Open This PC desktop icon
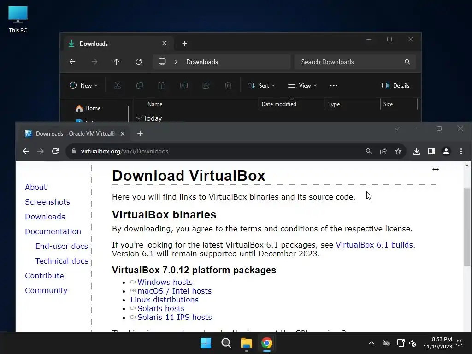The width and height of the screenshot is (472, 354). (x=18, y=18)
